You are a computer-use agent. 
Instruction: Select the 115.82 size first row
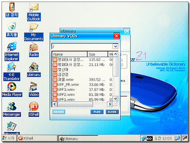97,60
